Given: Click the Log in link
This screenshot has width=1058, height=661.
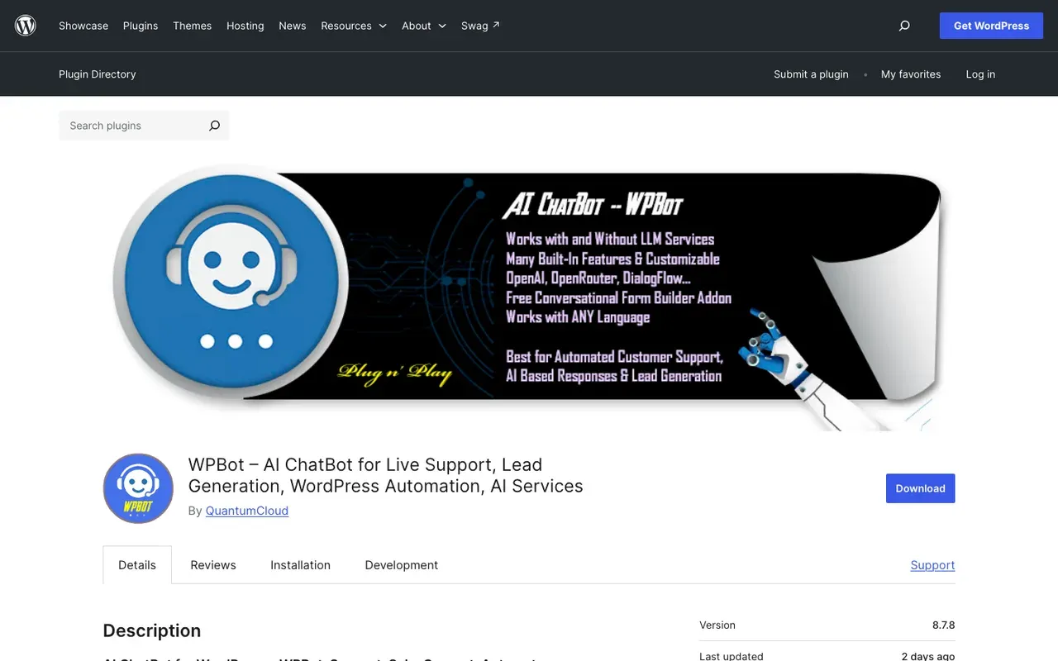Looking at the screenshot, I should click(980, 74).
